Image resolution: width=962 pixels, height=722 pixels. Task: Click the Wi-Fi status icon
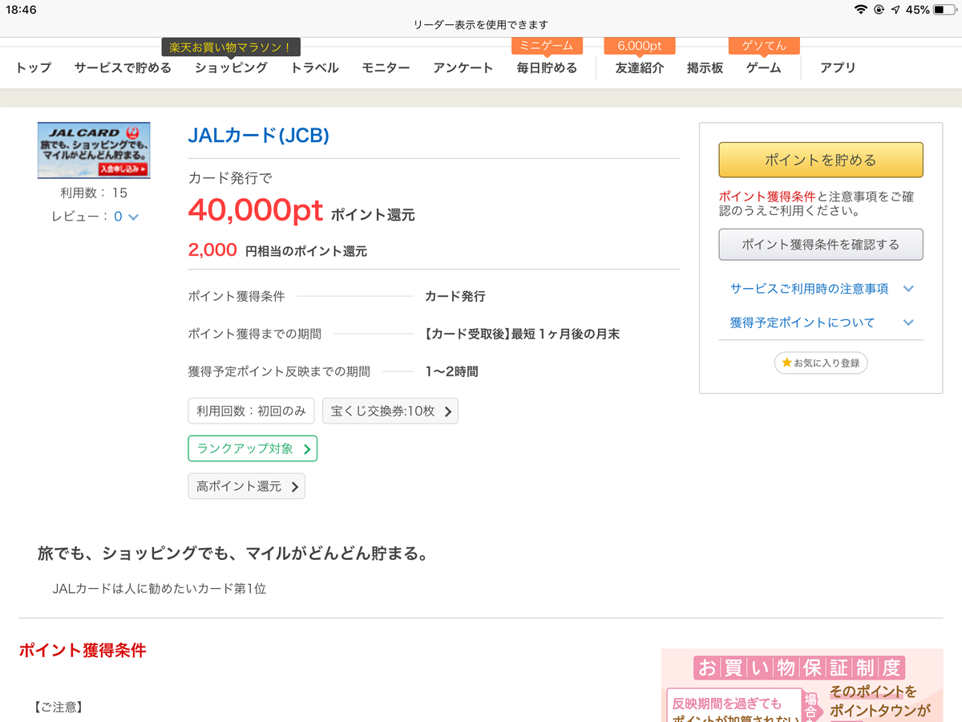pyautogui.click(x=862, y=10)
